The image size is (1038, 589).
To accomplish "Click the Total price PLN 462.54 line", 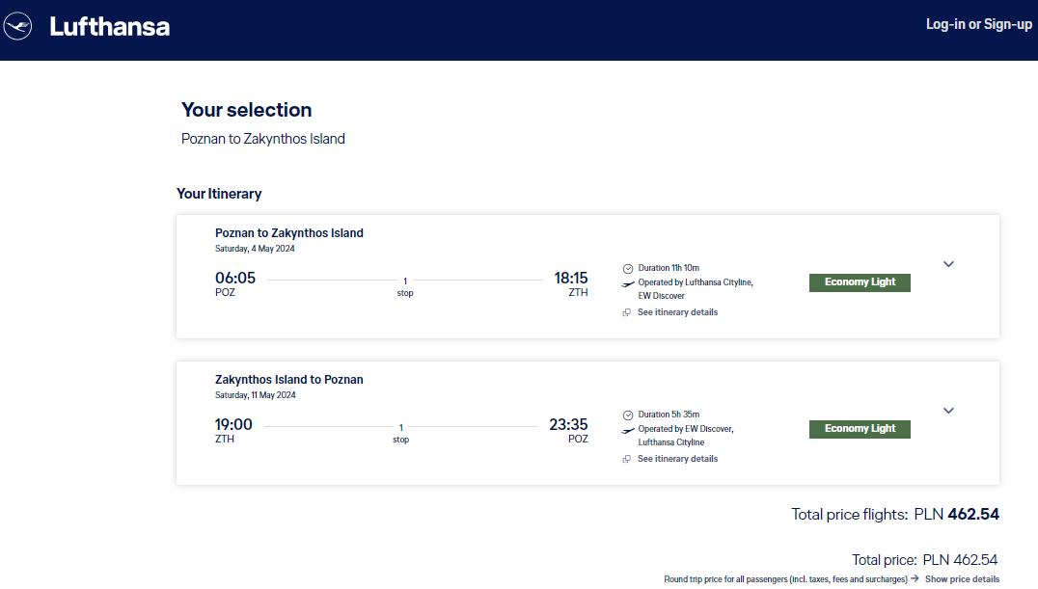I will click(925, 560).
